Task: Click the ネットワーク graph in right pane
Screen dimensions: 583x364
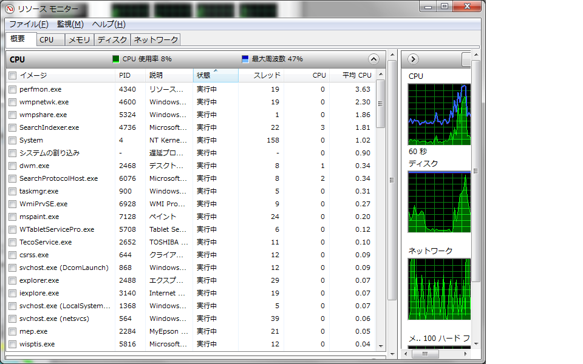Action: (x=438, y=289)
